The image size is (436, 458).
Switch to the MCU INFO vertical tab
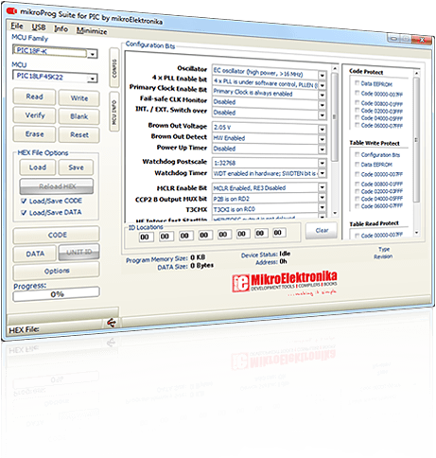(x=114, y=112)
